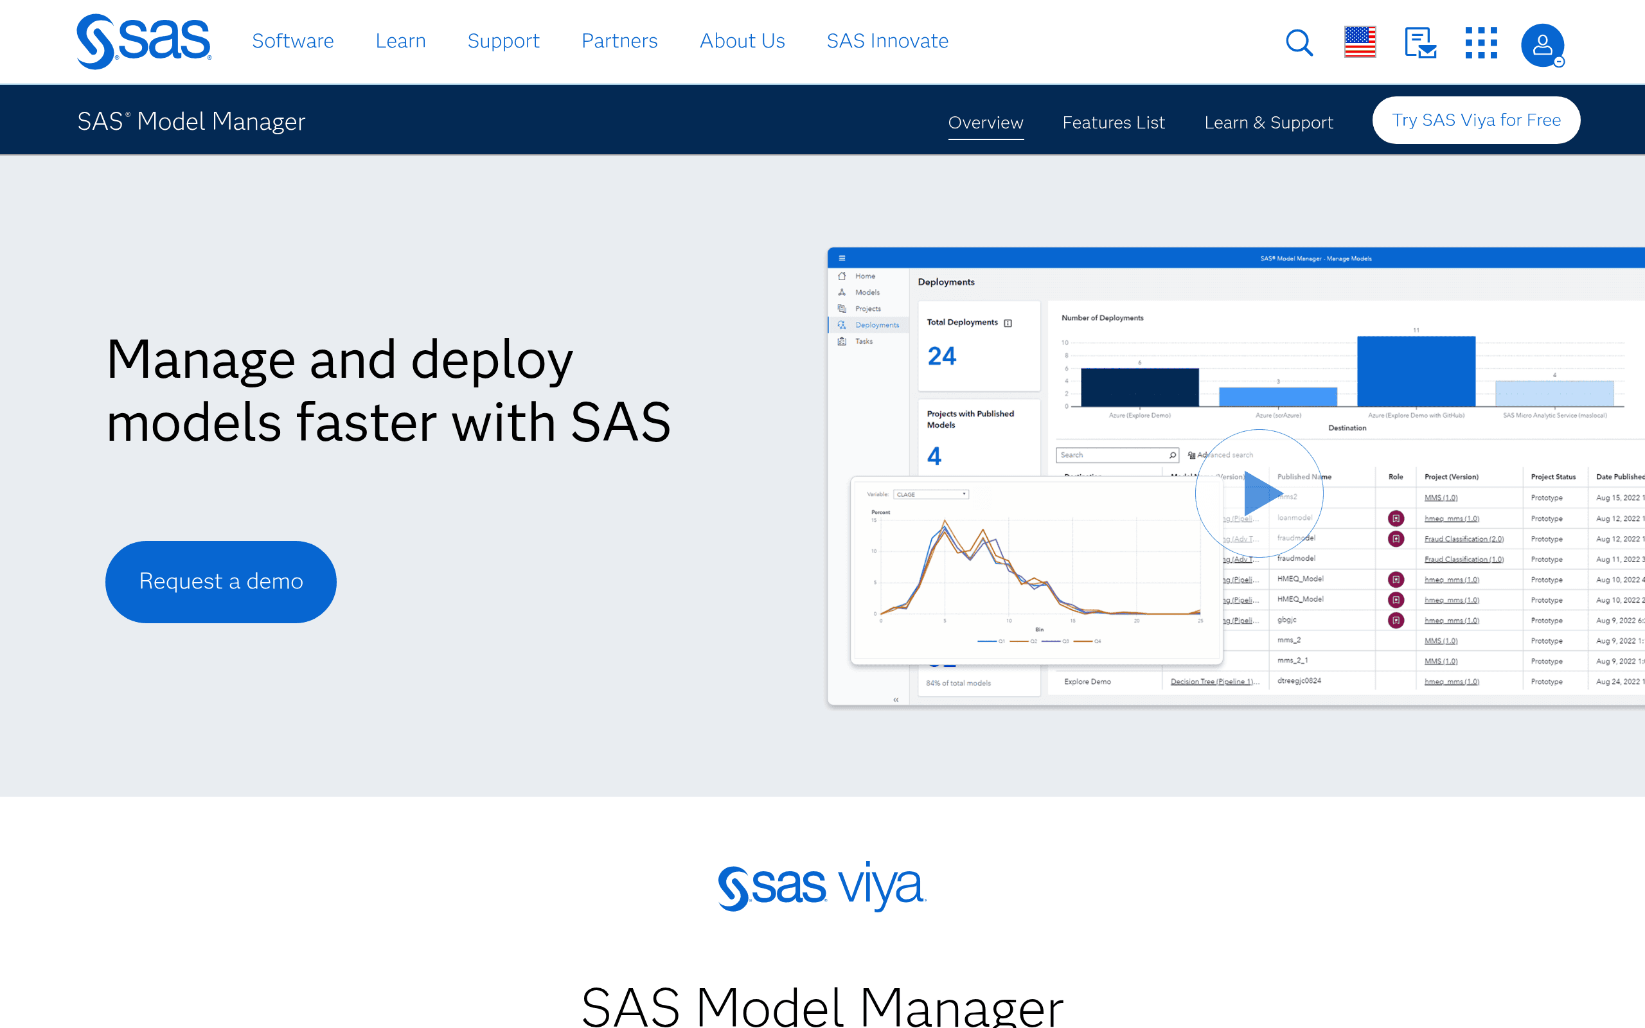Click the 'Manage and deploy models faster' heading

pyautogui.click(x=388, y=390)
